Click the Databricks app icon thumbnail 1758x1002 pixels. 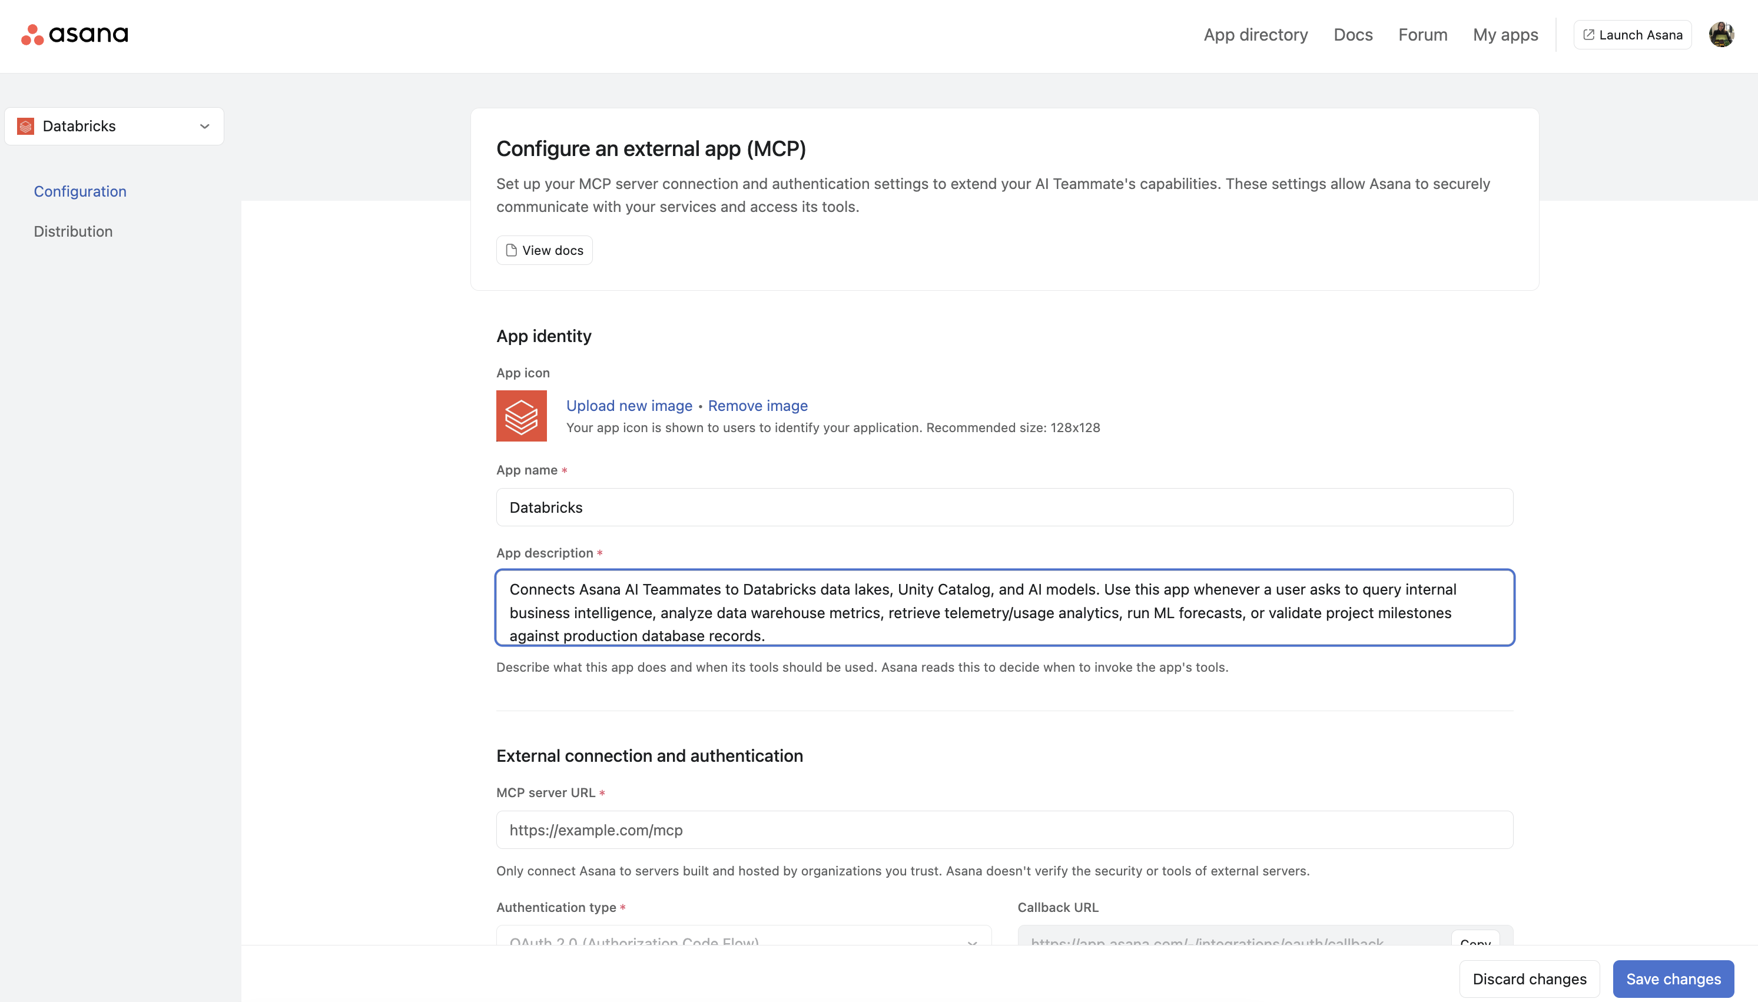coord(522,416)
